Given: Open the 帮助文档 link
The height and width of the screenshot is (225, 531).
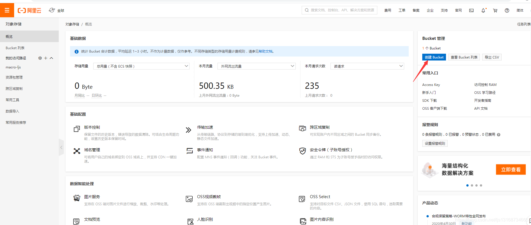Looking at the screenshot, I should 265,51.
